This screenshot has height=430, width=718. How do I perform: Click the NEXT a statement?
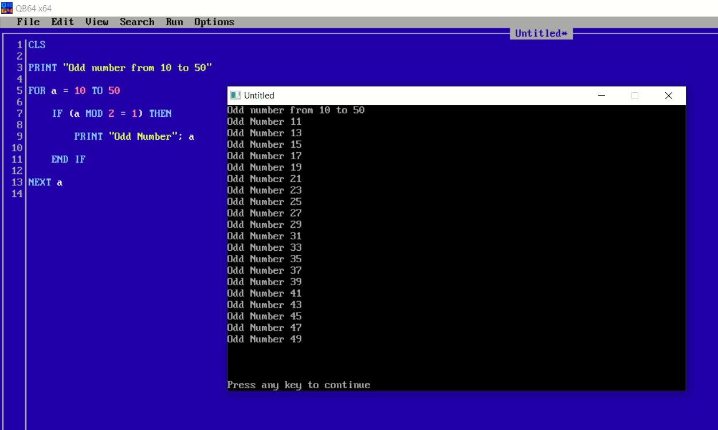pos(45,182)
